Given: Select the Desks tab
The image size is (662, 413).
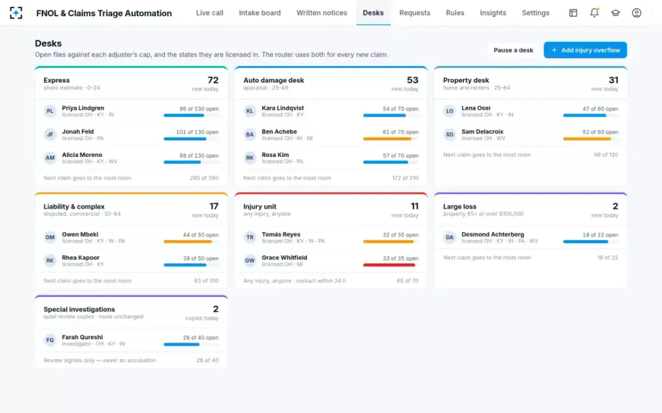Looking at the screenshot, I should (x=373, y=13).
